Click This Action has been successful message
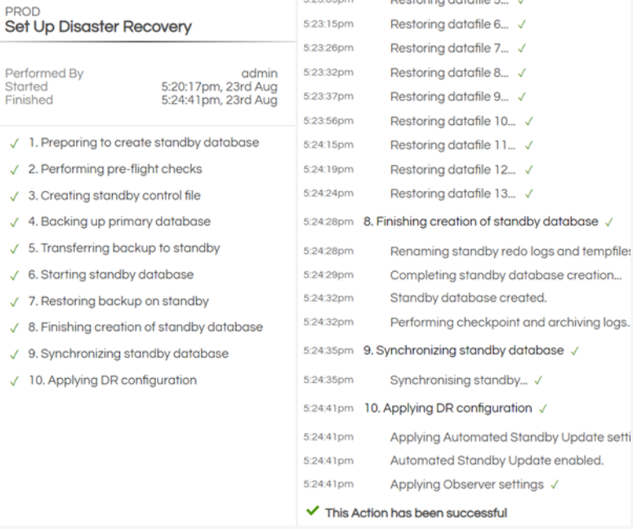 pyautogui.click(x=417, y=513)
